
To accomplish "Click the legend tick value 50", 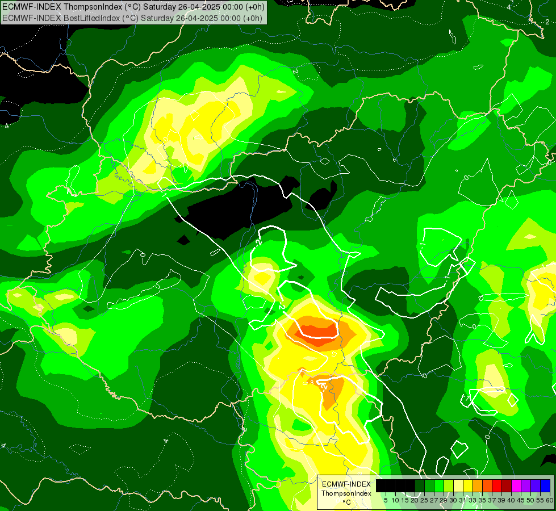I will (530, 500).
